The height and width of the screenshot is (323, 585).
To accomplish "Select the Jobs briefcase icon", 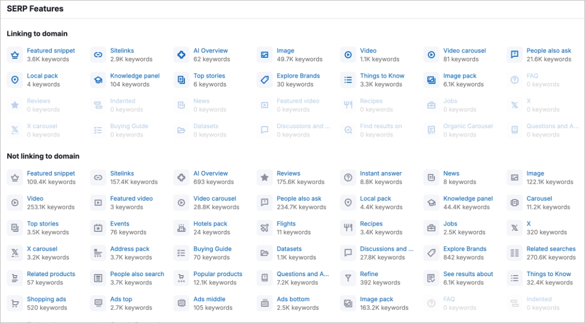I will click(x=431, y=227).
